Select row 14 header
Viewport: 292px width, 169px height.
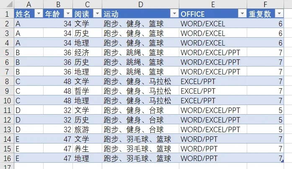7,139
